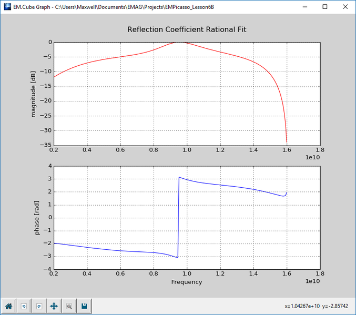Maximize the EM.Cube Graph window

pyautogui.click(x=325, y=7)
